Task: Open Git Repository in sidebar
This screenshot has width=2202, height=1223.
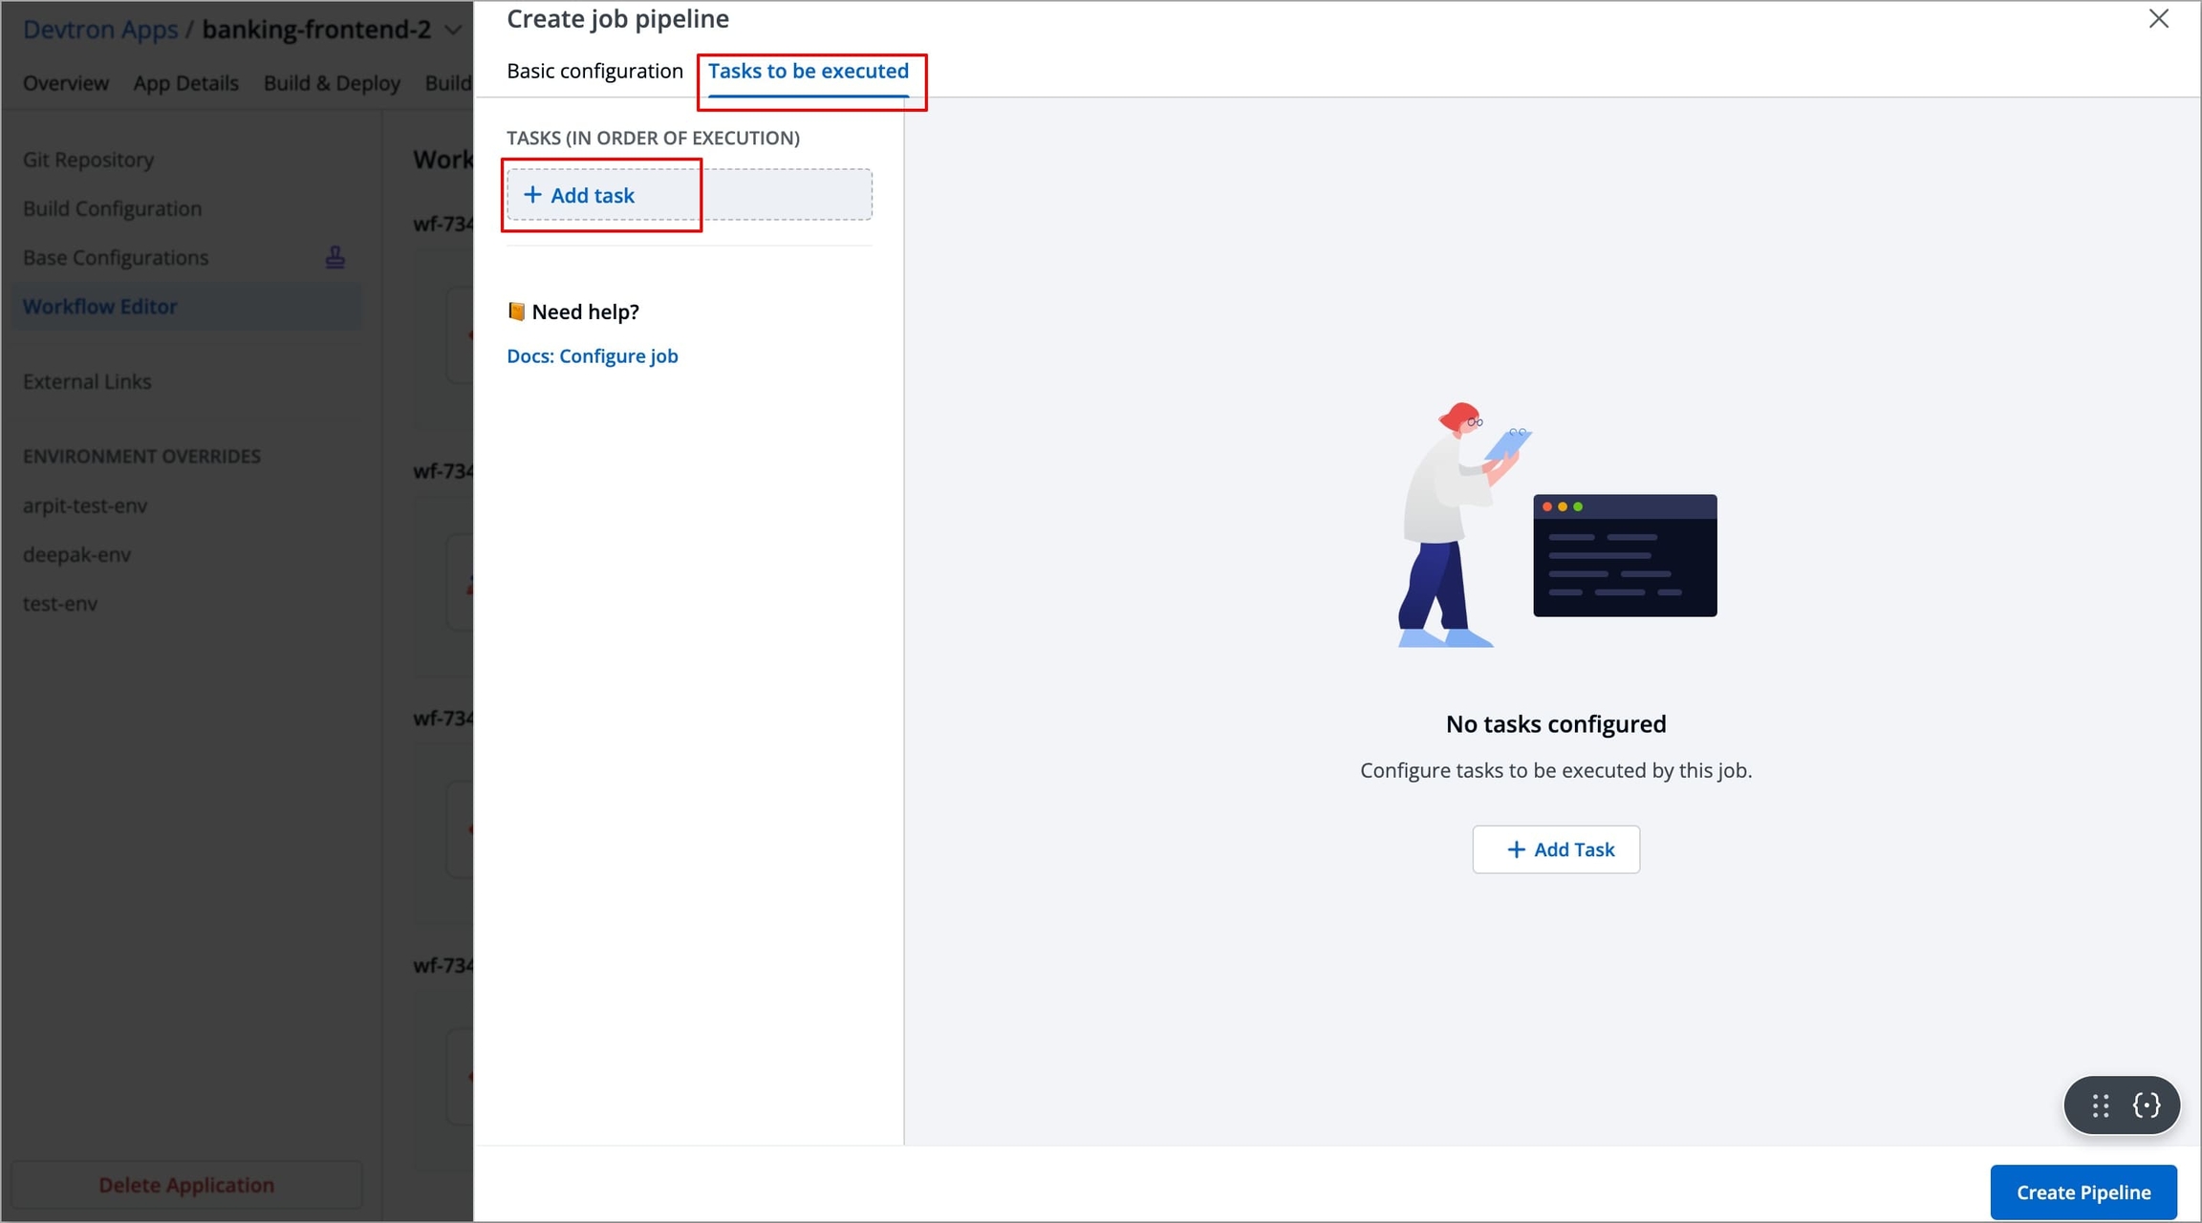Action: click(x=88, y=160)
